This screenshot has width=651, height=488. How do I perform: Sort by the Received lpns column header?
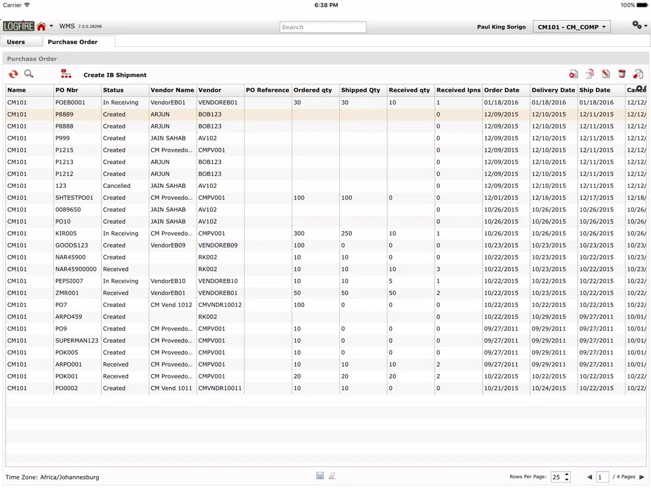(x=458, y=90)
